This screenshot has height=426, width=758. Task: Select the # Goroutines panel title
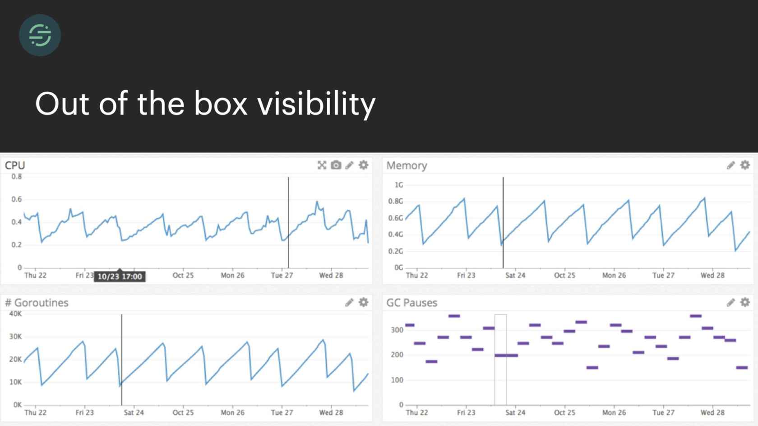pyautogui.click(x=37, y=302)
